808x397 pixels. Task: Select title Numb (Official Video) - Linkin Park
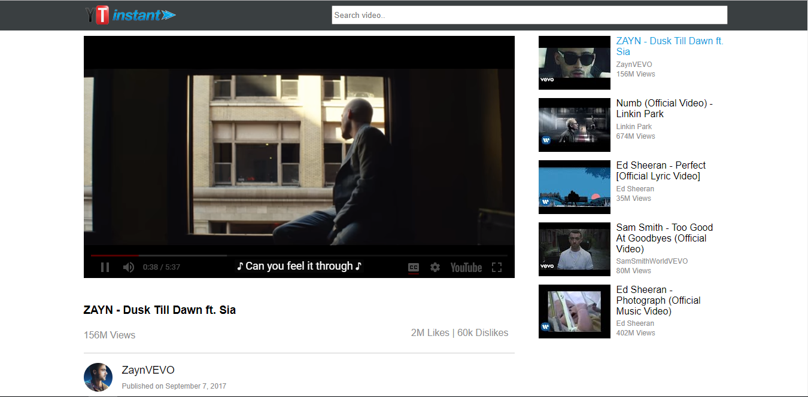click(664, 108)
